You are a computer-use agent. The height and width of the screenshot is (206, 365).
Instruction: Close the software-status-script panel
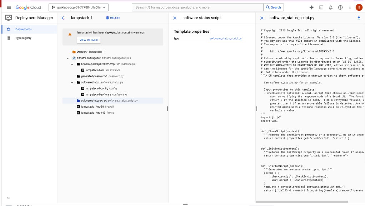(175, 18)
